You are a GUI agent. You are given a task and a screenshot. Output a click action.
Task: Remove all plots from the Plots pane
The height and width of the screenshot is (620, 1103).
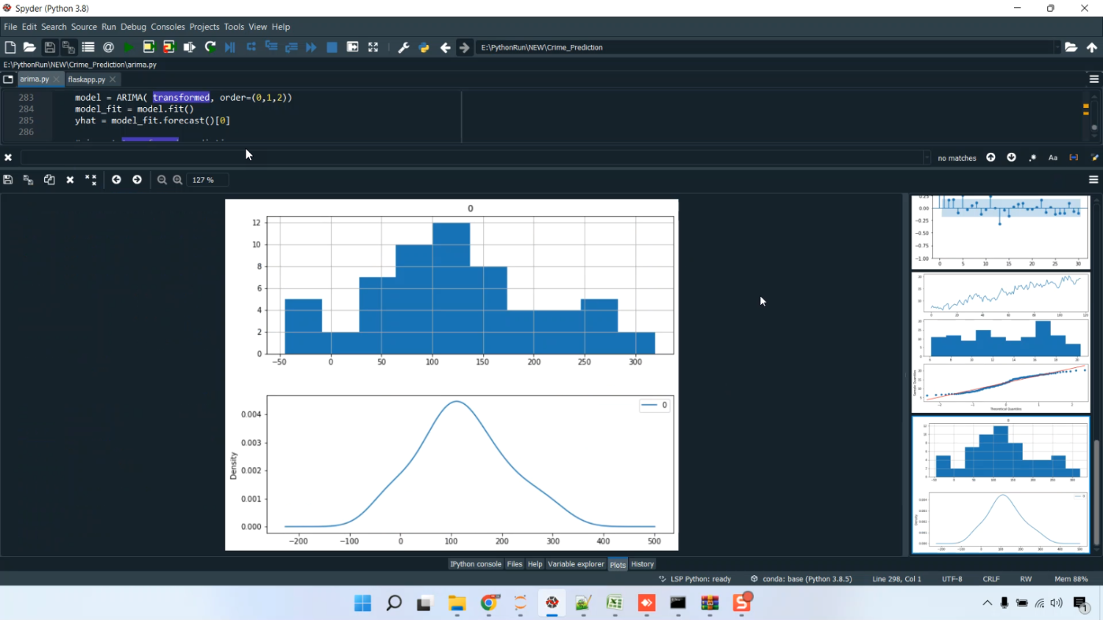pyautogui.click(x=90, y=180)
